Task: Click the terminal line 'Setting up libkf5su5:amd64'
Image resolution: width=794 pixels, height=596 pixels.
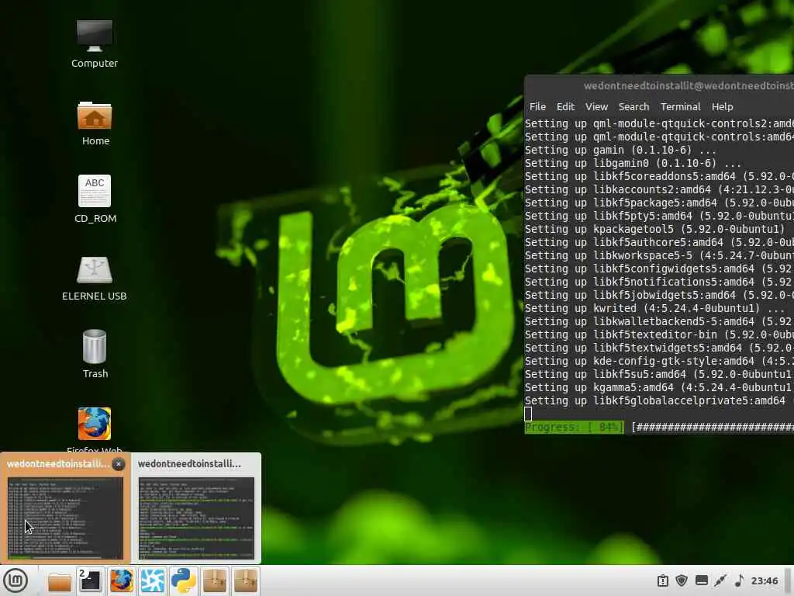Action: pos(659,374)
